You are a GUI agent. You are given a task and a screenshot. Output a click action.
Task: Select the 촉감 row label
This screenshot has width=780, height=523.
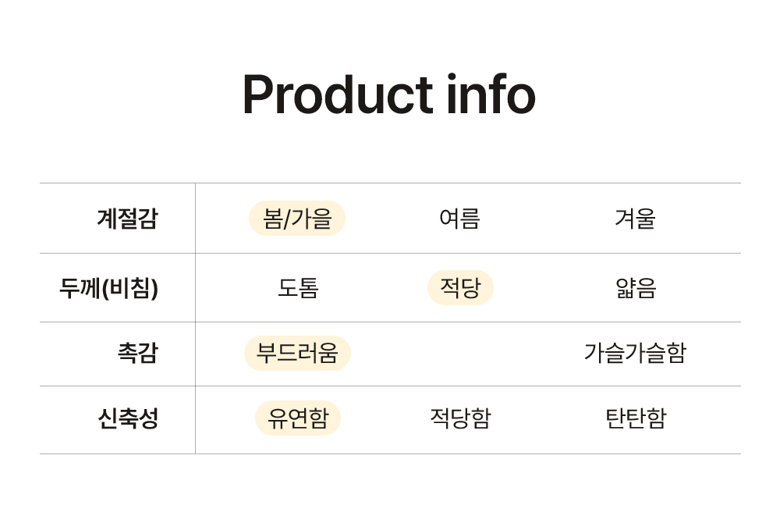[137, 353]
